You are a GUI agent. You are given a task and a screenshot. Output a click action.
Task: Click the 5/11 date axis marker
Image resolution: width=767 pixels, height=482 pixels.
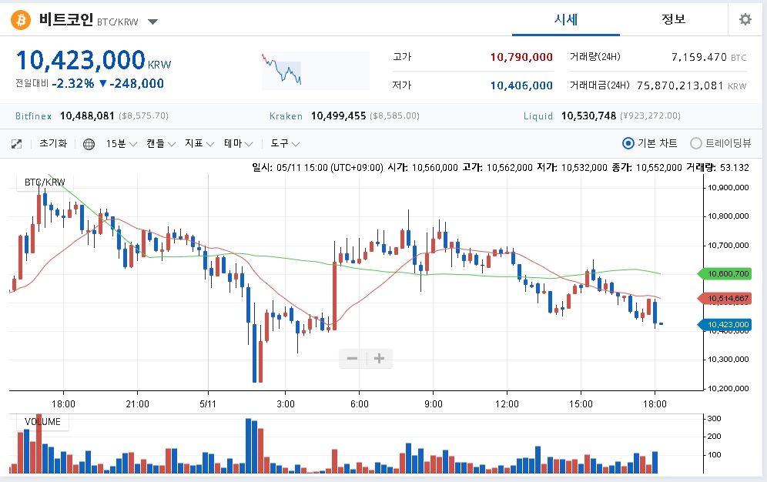pyautogui.click(x=208, y=403)
